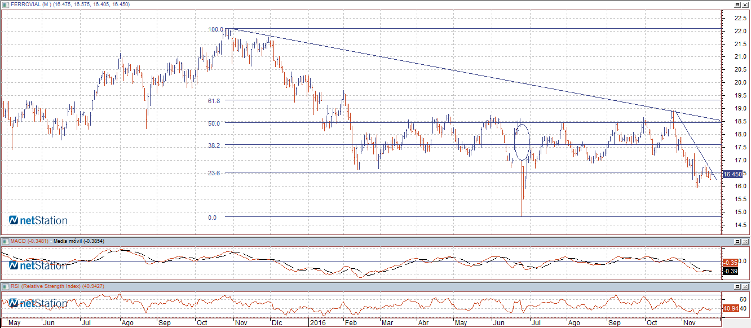Click the MACD panel icon
751x328 pixels.
click(5, 241)
